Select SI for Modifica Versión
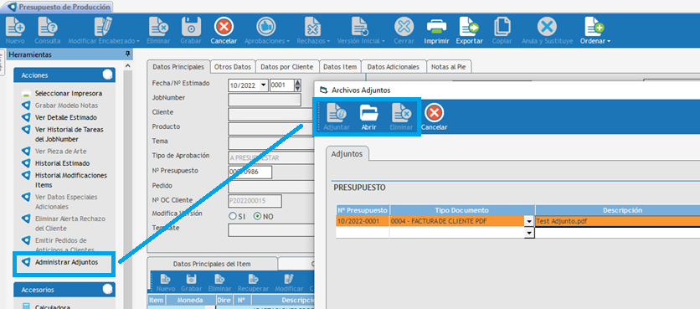The image size is (700, 309). 237,216
